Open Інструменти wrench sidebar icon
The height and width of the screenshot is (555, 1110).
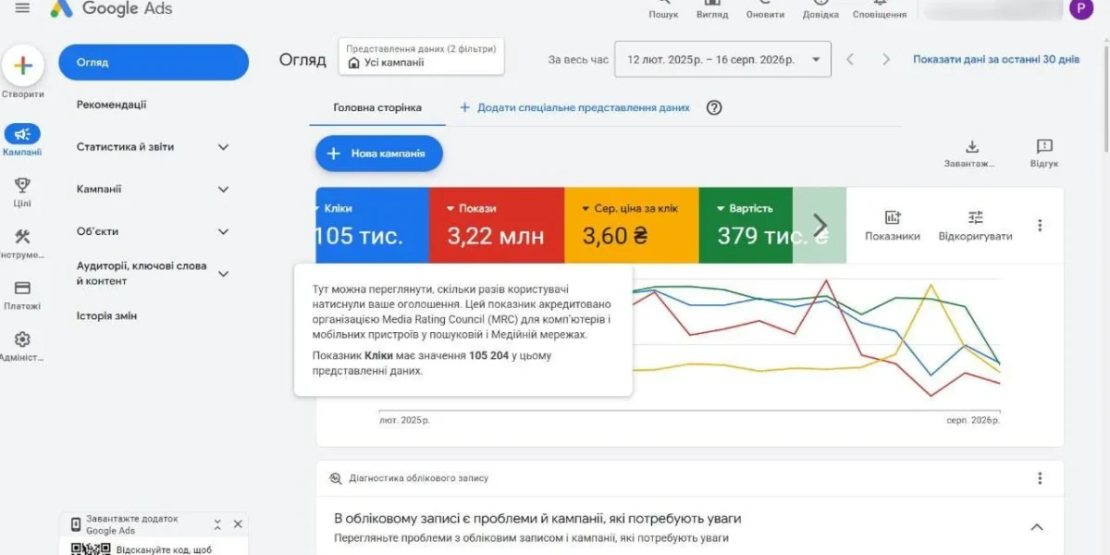[x=22, y=236]
